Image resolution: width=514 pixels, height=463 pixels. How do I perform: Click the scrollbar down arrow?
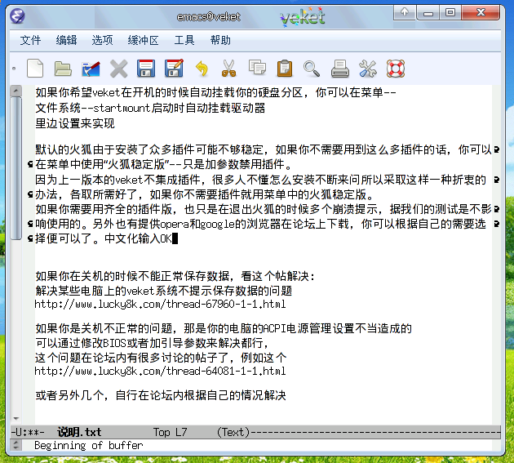pyautogui.click(x=16, y=419)
